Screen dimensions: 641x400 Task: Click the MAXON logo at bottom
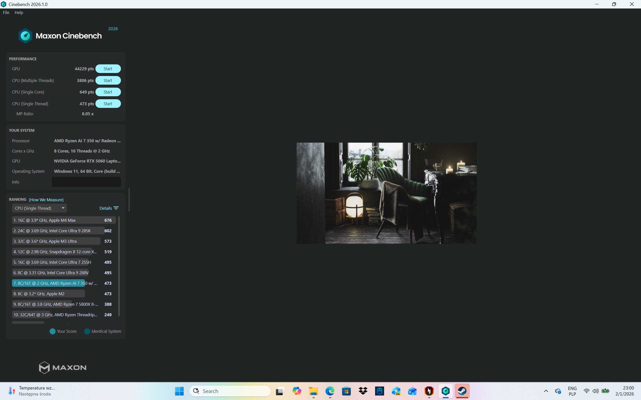tap(63, 367)
